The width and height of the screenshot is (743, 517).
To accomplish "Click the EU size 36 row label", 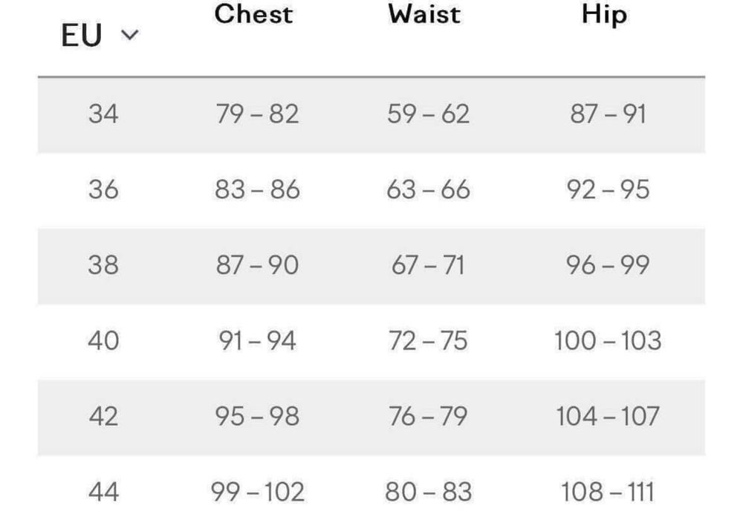I will pos(103,189).
